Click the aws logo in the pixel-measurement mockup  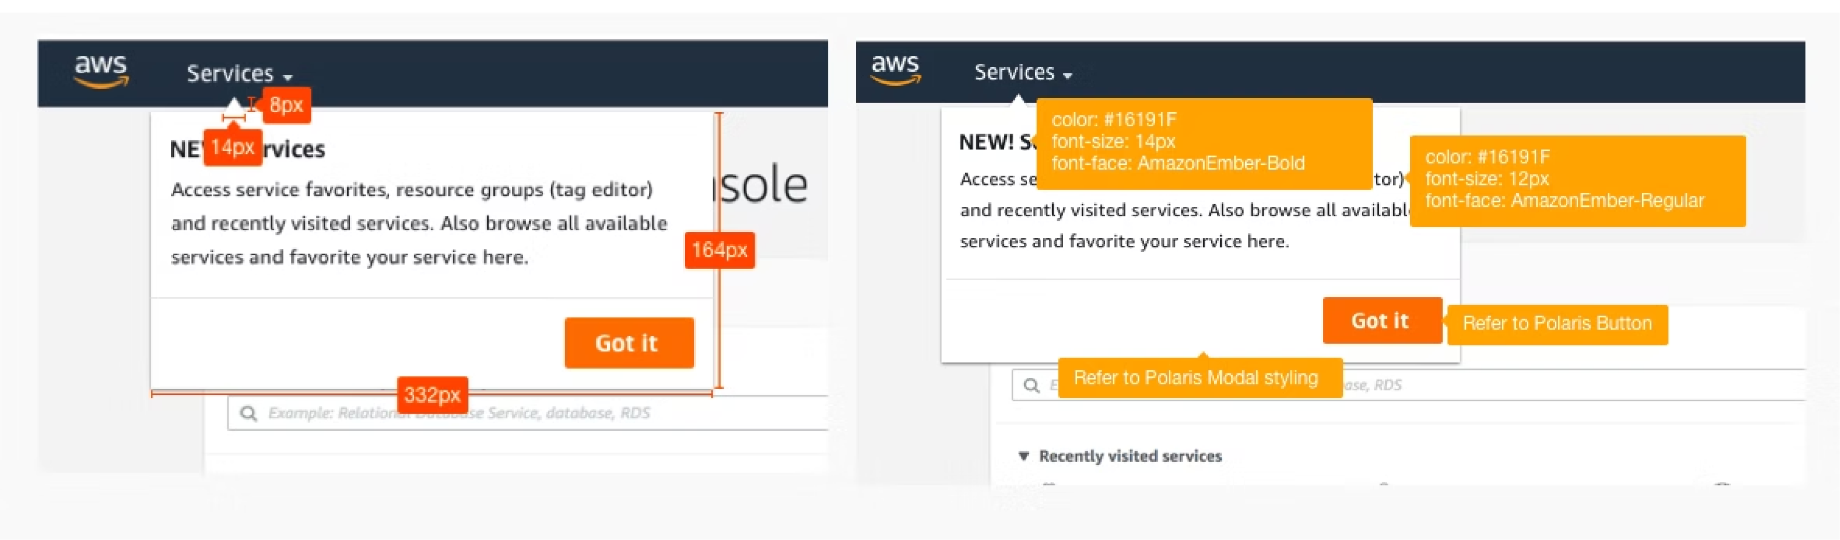[x=101, y=72]
